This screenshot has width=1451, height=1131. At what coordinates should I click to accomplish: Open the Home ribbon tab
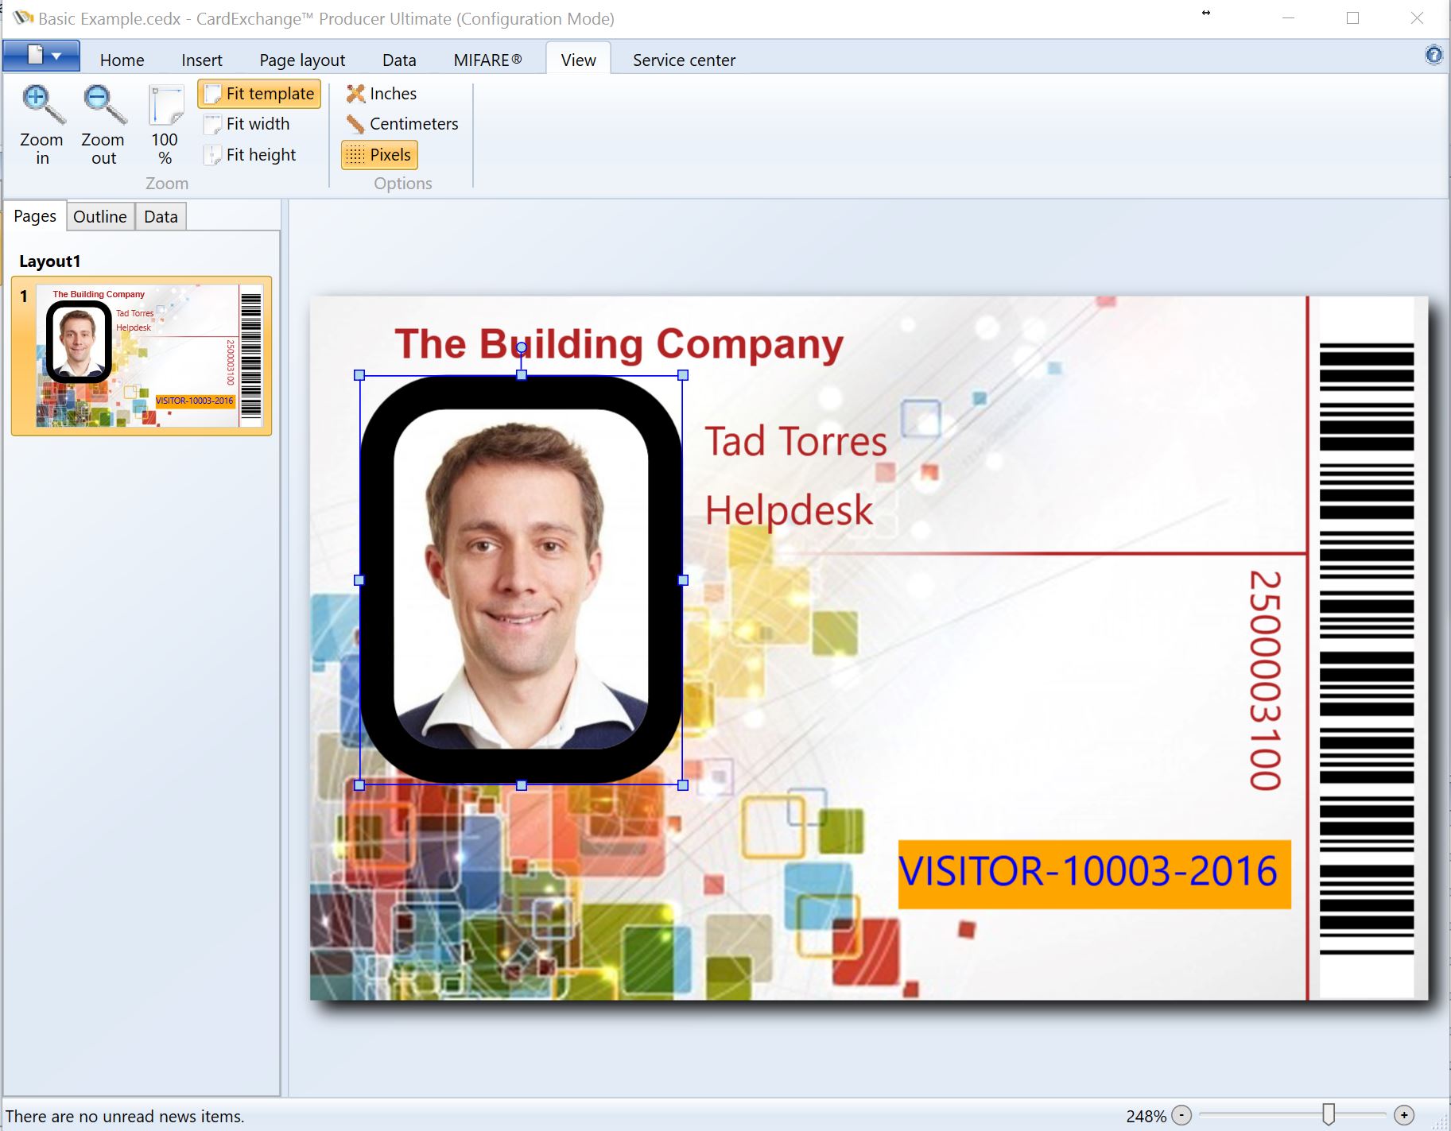122,60
